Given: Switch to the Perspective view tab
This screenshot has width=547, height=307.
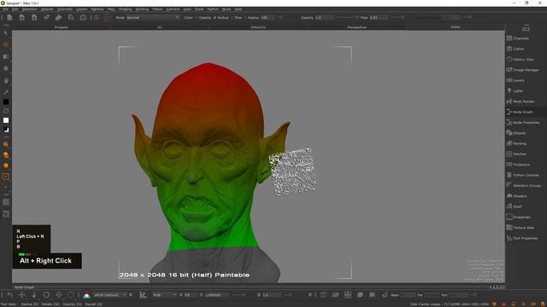Looking at the screenshot, I should point(357,27).
